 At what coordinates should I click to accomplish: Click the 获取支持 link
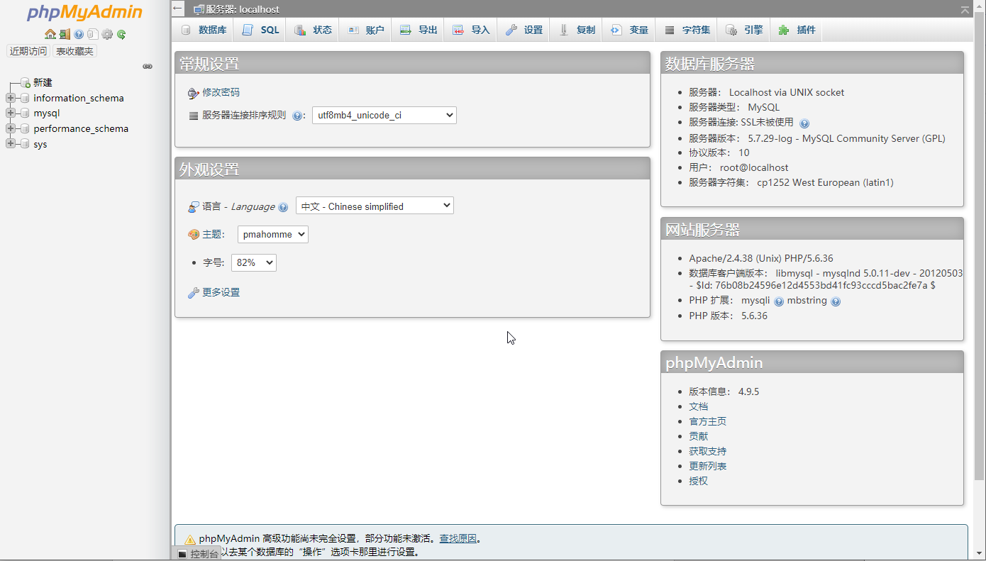pos(707,451)
